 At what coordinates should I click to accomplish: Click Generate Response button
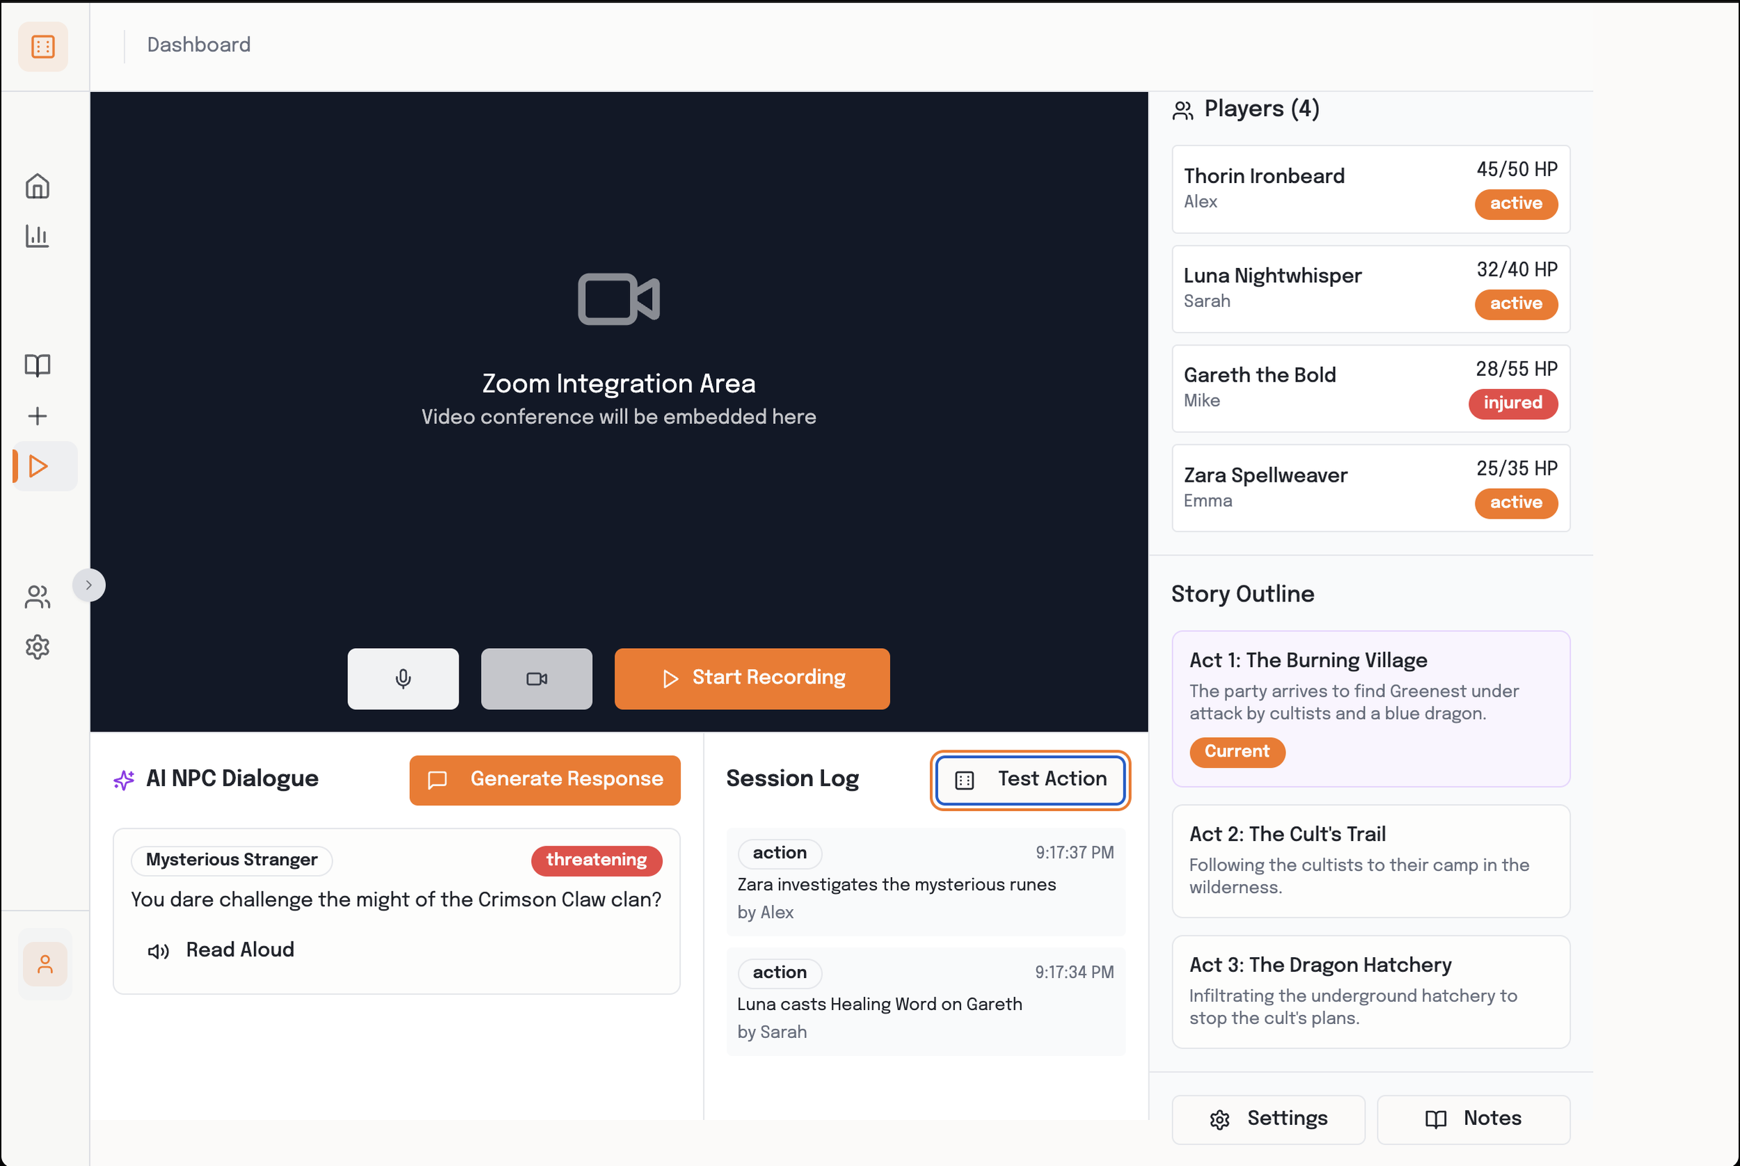click(544, 780)
